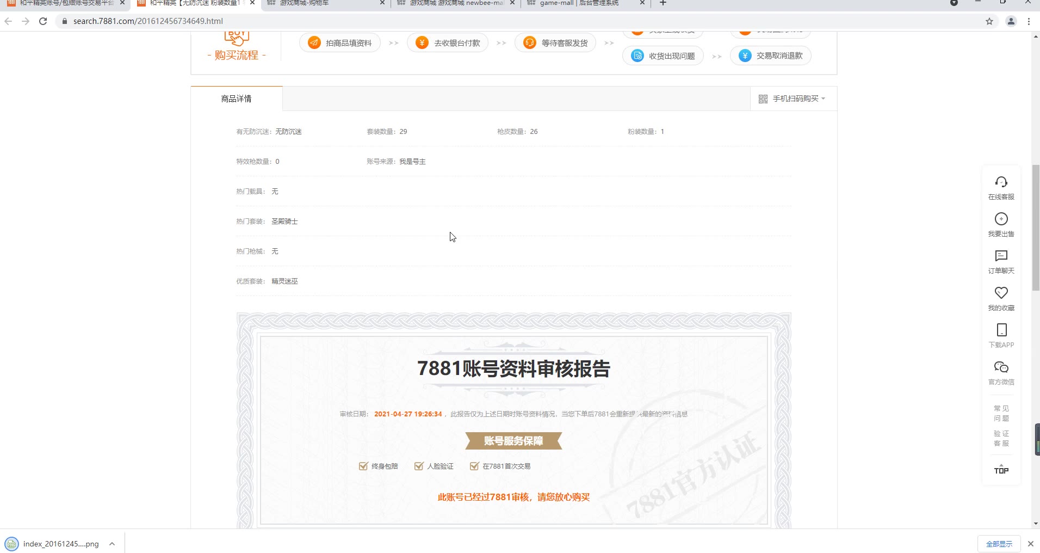Go forward in browser history
The height and width of the screenshot is (553, 1040).
26,21
